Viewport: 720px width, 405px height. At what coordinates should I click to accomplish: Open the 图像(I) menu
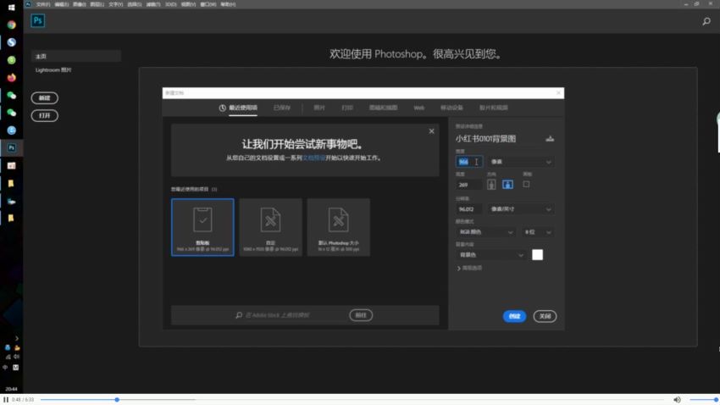click(x=79, y=4)
